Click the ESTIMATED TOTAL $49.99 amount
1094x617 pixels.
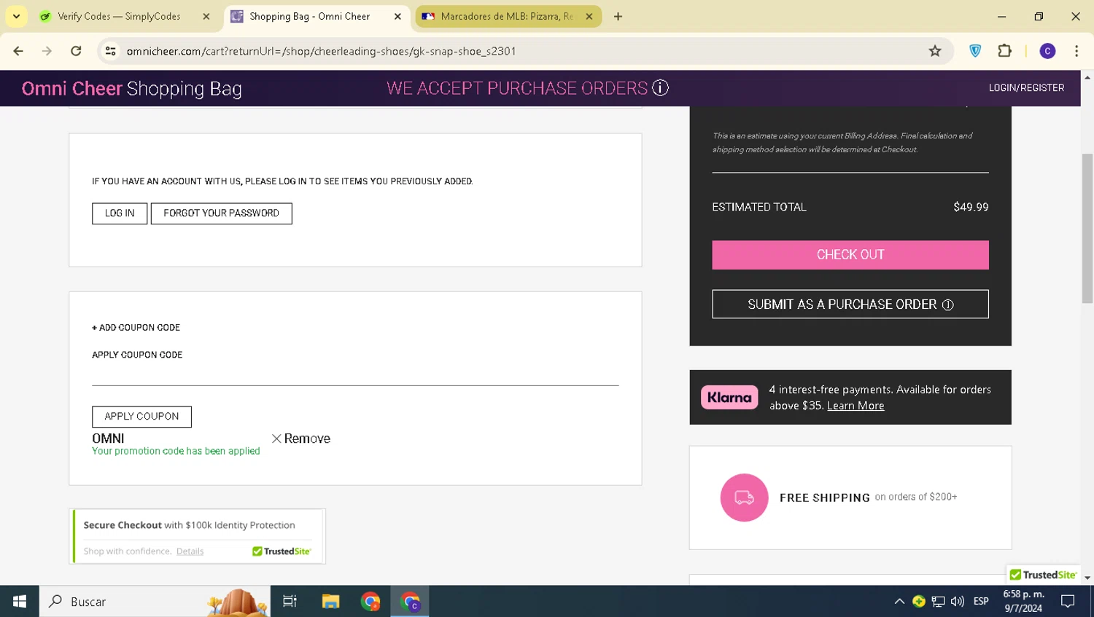(x=971, y=207)
